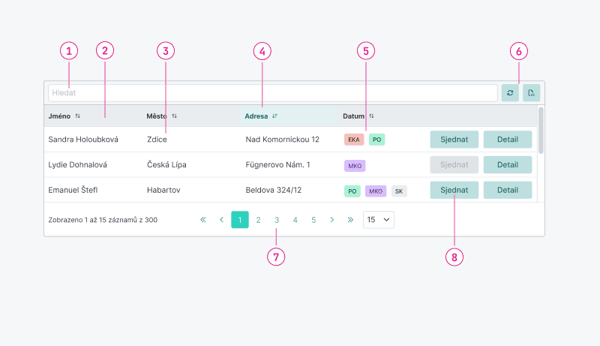Jump to the first page with double-left arrow

click(202, 220)
